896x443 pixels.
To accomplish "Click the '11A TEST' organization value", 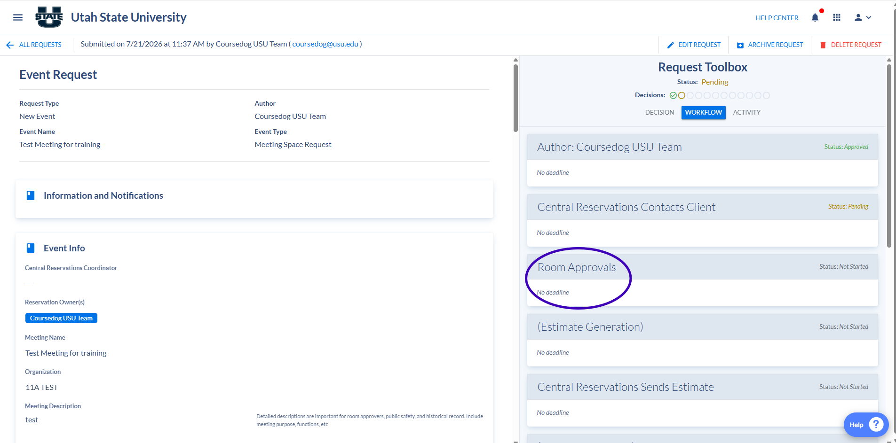I will (x=41, y=388).
